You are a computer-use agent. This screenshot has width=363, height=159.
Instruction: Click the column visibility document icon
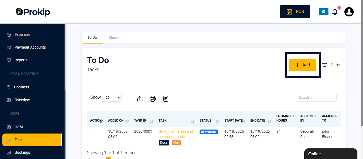166,99
